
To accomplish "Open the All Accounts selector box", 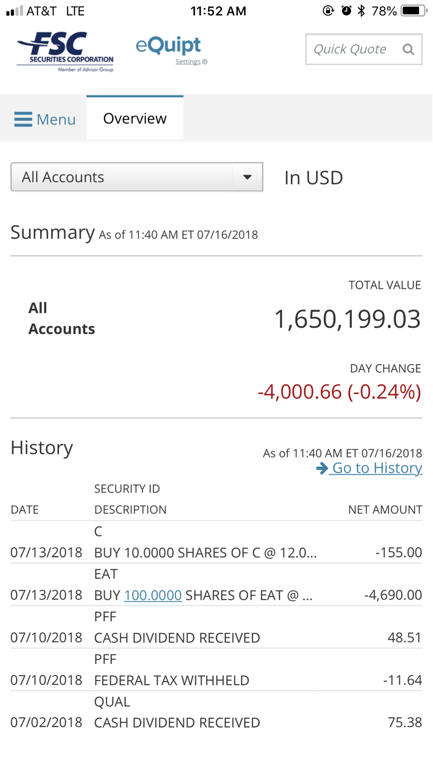I will pyautogui.click(x=122, y=177).
